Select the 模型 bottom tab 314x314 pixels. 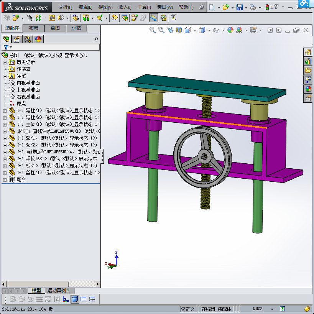click(x=36, y=290)
